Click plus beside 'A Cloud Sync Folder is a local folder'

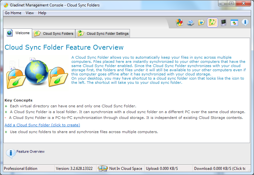(6, 112)
